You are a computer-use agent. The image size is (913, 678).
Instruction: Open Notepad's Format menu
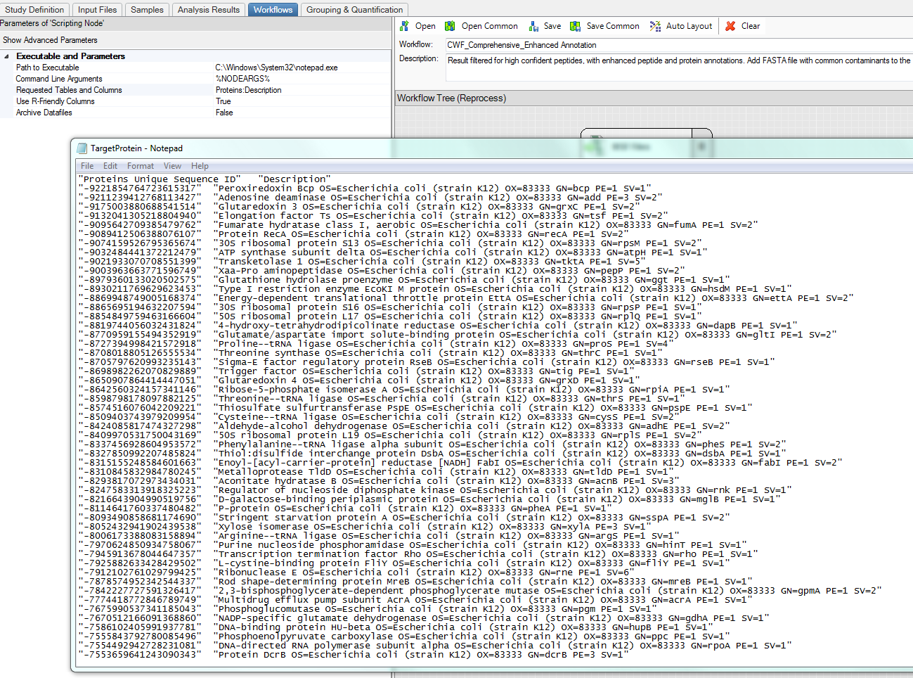point(140,166)
